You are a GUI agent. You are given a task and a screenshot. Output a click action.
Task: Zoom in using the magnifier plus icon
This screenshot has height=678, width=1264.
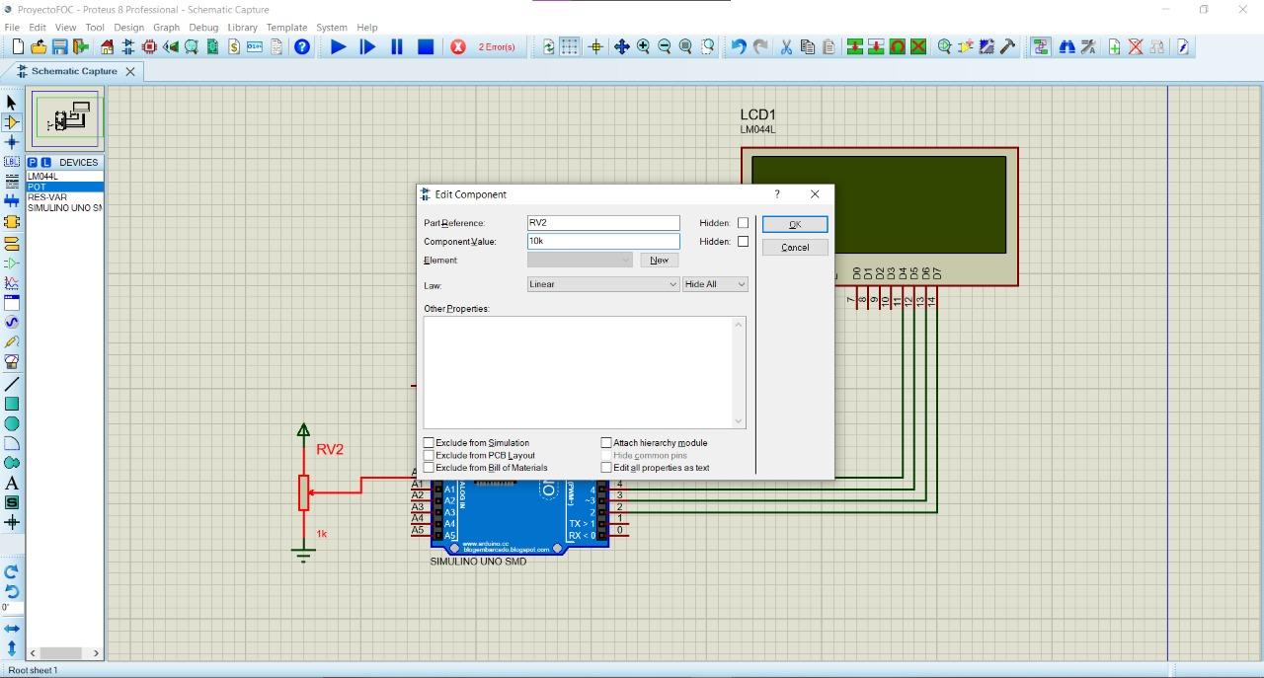644,46
